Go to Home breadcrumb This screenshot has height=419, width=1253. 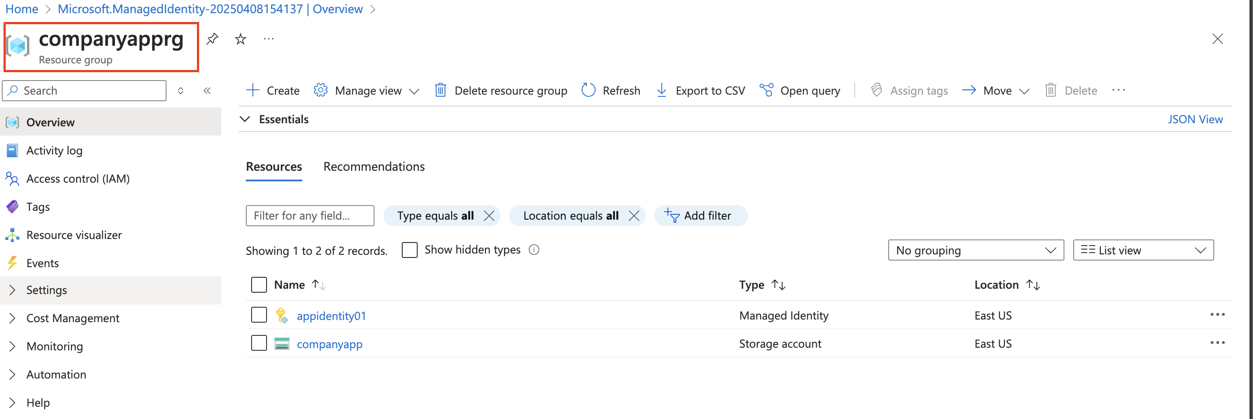pos(22,9)
